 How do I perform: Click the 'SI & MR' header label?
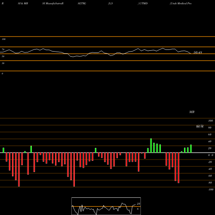(x=23, y=3)
